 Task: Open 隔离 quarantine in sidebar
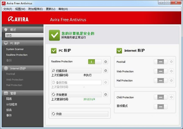[9, 99]
